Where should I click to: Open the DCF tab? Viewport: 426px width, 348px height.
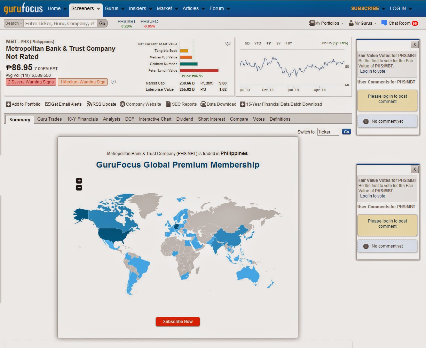pyautogui.click(x=129, y=119)
